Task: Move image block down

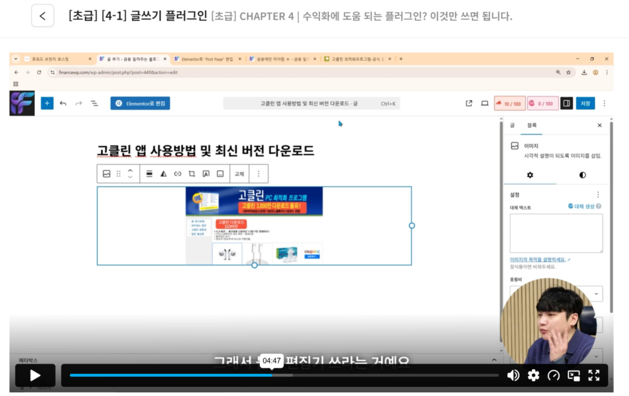Action: click(x=130, y=177)
